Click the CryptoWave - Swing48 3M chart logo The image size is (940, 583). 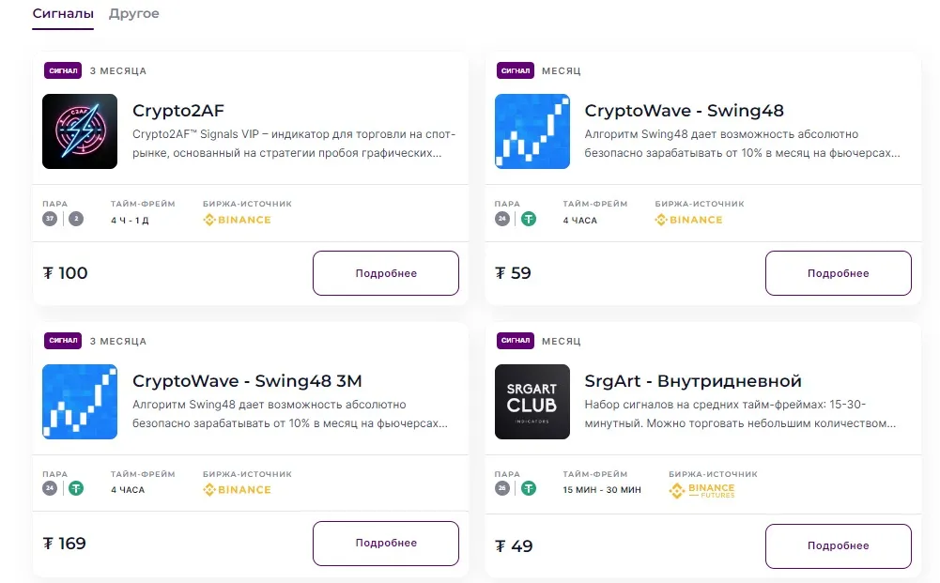point(80,402)
